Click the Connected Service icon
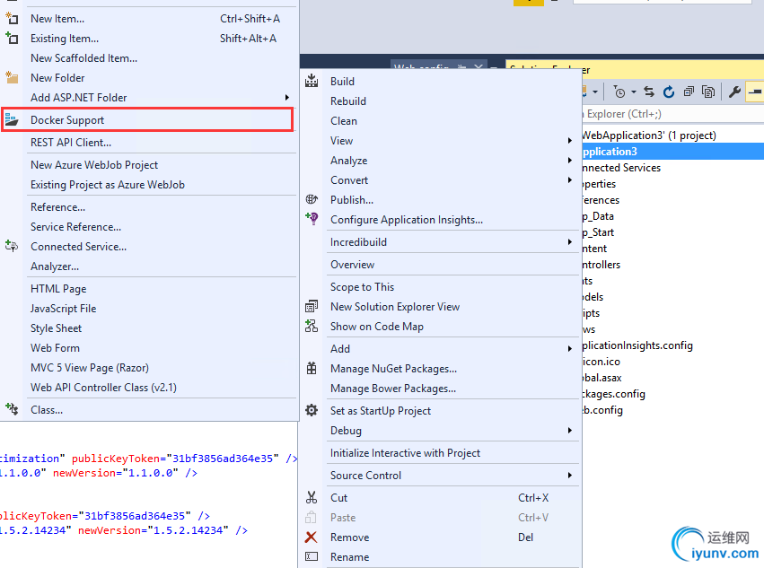 click(12, 247)
